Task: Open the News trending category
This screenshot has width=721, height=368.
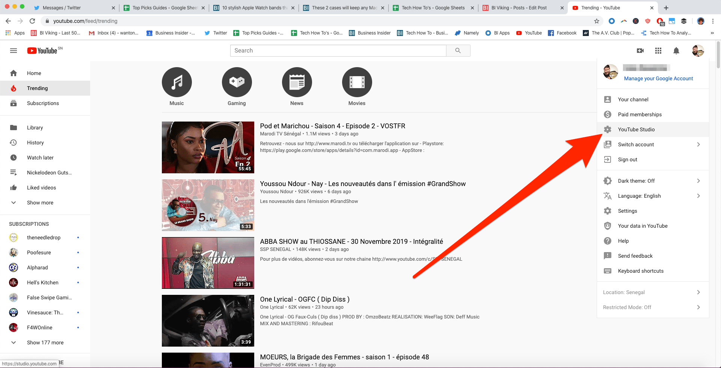Action: (x=297, y=82)
